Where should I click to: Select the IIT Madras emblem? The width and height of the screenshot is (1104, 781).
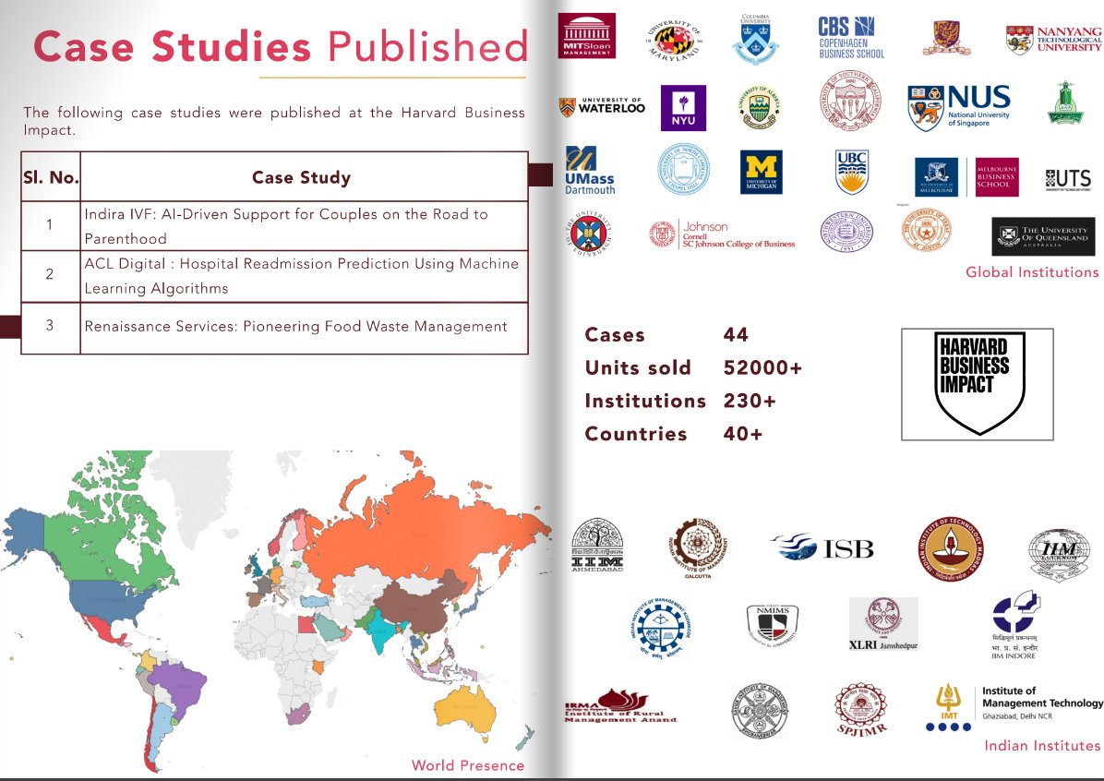click(951, 548)
